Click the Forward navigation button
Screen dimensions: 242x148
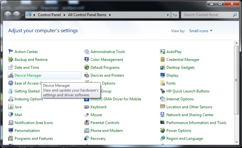[x=16, y=15]
